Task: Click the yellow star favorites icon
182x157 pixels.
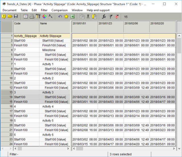Action: 66,17
